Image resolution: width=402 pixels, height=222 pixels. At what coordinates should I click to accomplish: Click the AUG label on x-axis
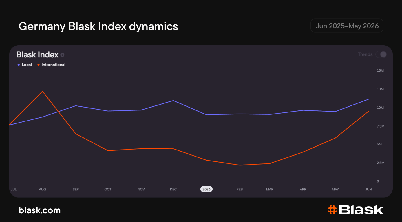(x=42, y=189)
